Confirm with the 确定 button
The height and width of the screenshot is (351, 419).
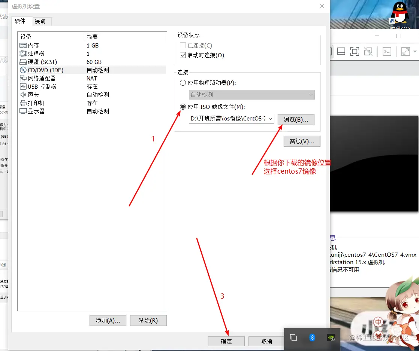coord(226,341)
